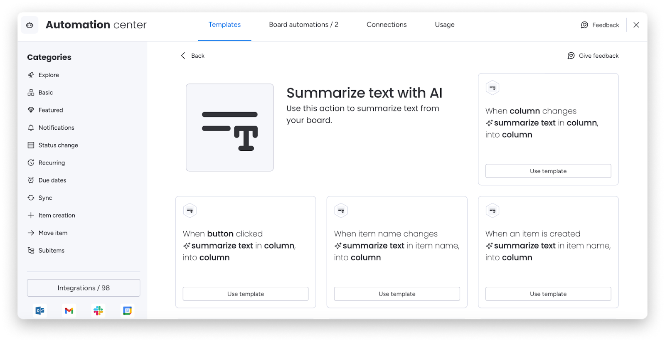Click the Gmail integration icon
Screen dimensions: 665x342
point(69,310)
